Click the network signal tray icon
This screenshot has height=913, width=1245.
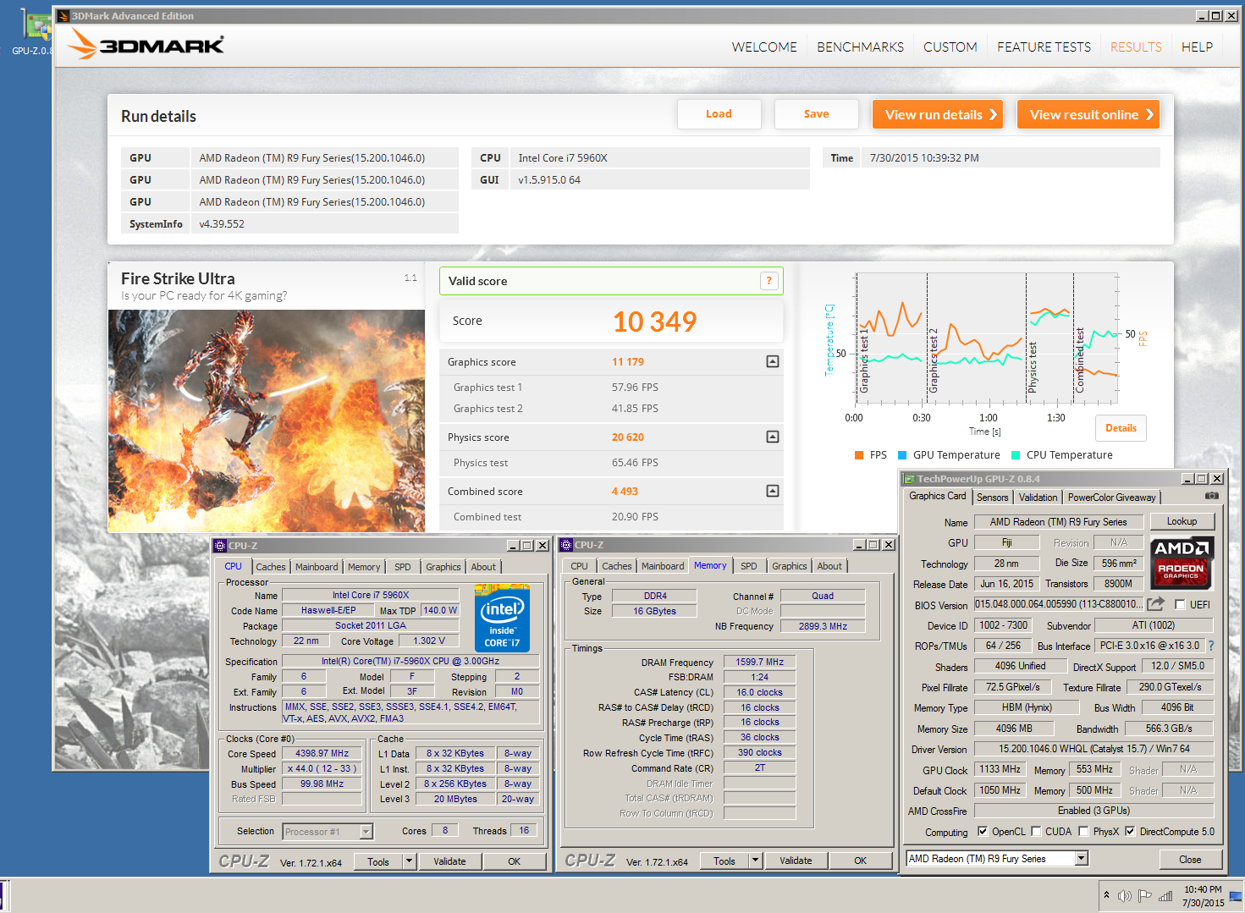pos(1165,895)
